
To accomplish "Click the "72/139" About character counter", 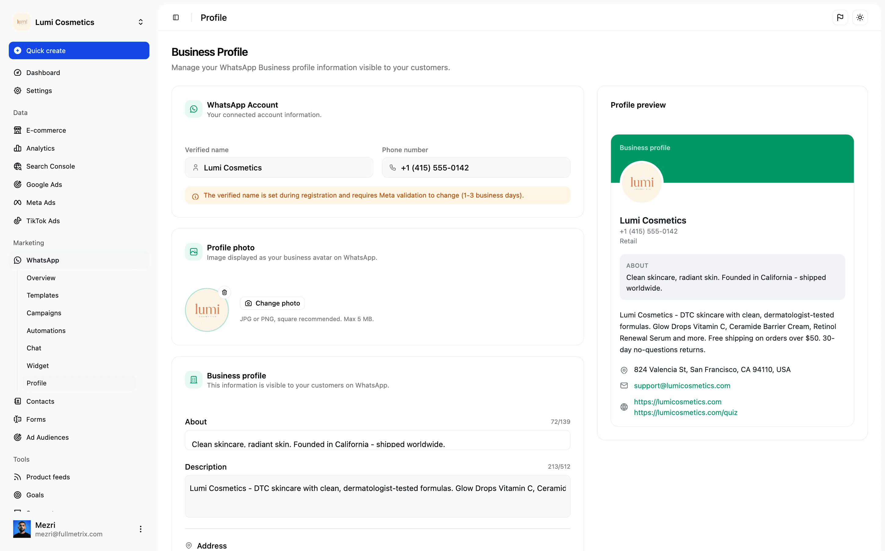I will pos(560,422).
